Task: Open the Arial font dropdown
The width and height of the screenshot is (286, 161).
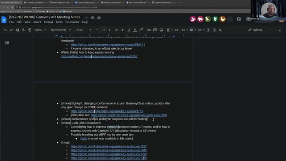Action: click(x=84, y=30)
